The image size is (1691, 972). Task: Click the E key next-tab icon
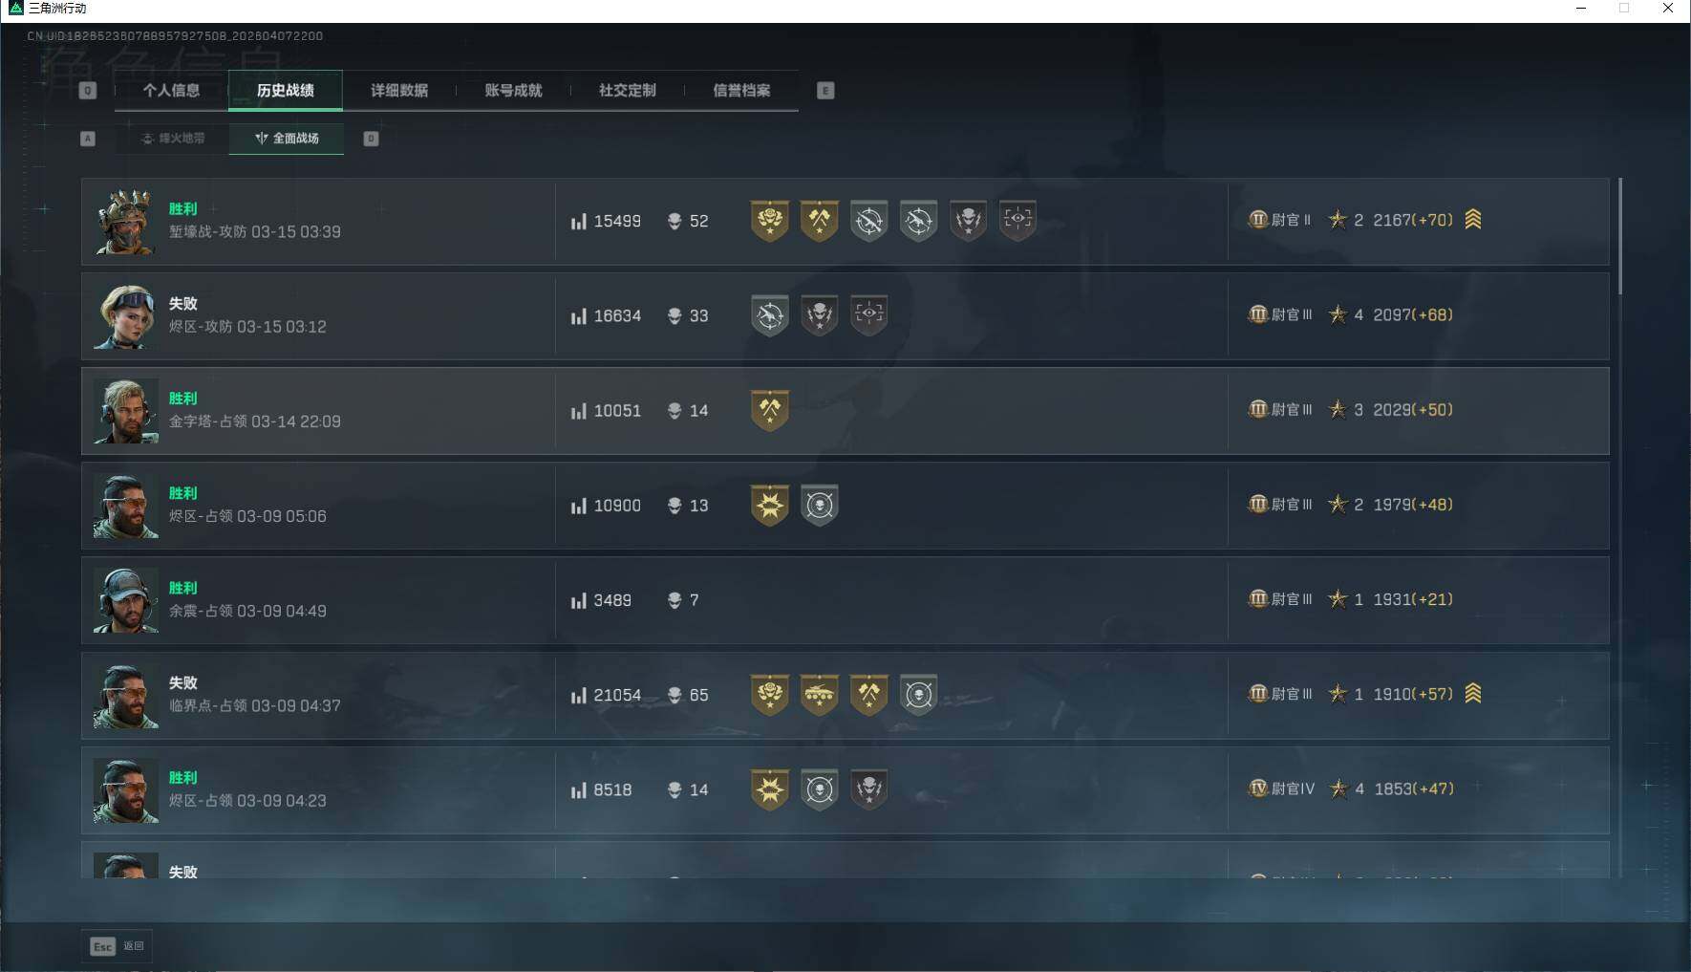pyautogui.click(x=825, y=91)
